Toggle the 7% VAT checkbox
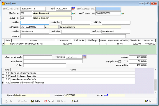This screenshot has height=106, width=159. (x=120, y=61)
